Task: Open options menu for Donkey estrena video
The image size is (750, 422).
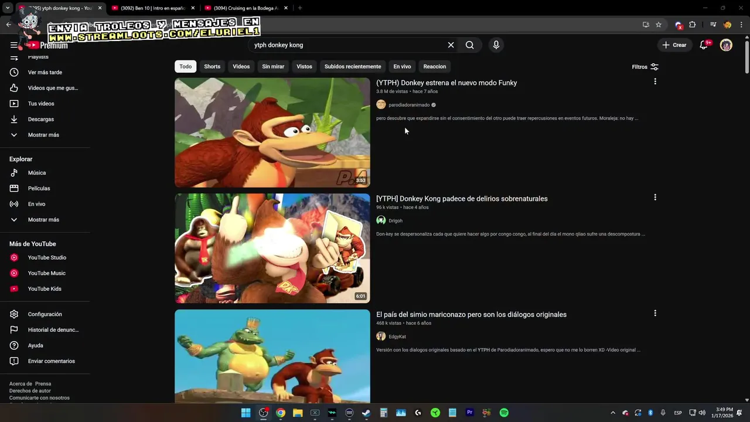Action: 655,81
